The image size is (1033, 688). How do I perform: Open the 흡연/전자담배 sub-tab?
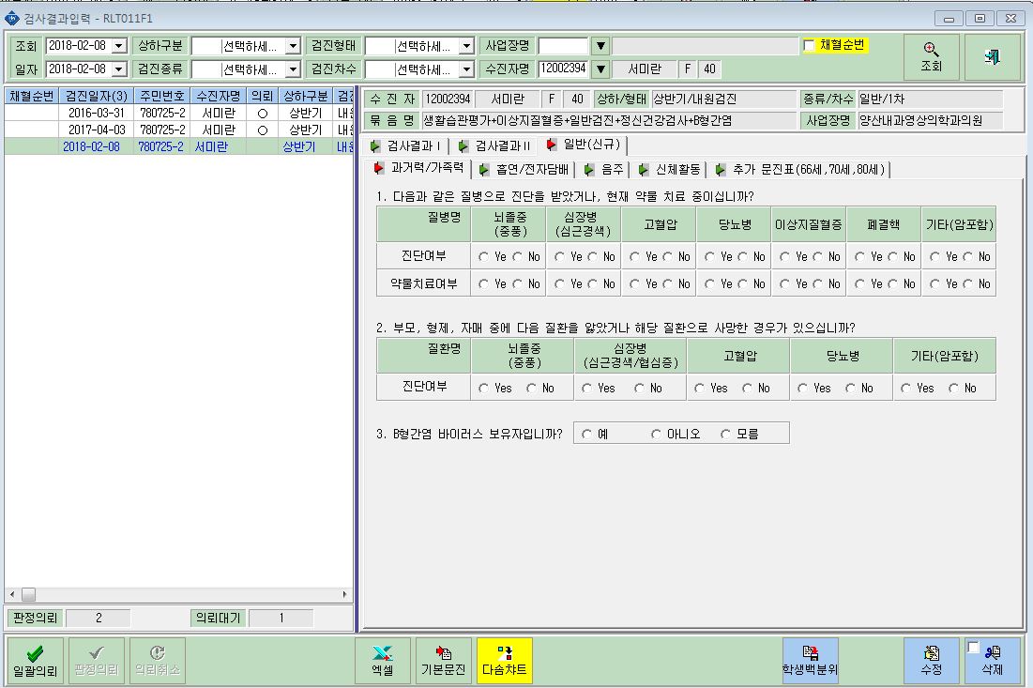tap(524, 169)
